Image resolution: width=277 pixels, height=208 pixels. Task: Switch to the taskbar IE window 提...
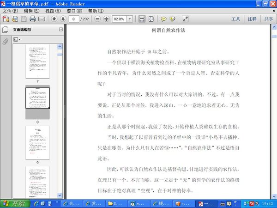click(x=161, y=204)
